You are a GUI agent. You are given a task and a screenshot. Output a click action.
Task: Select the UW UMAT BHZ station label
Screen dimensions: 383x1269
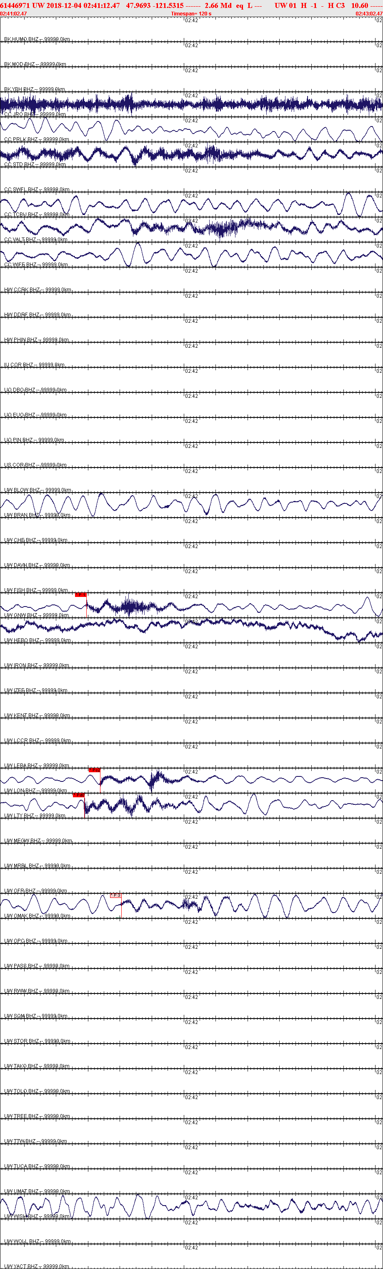click(x=38, y=1191)
